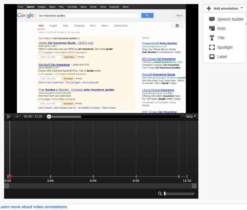This screenshot has width=247, height=210.
Task: Open the 360p quality menu
Action: click(x=191, y=116)
